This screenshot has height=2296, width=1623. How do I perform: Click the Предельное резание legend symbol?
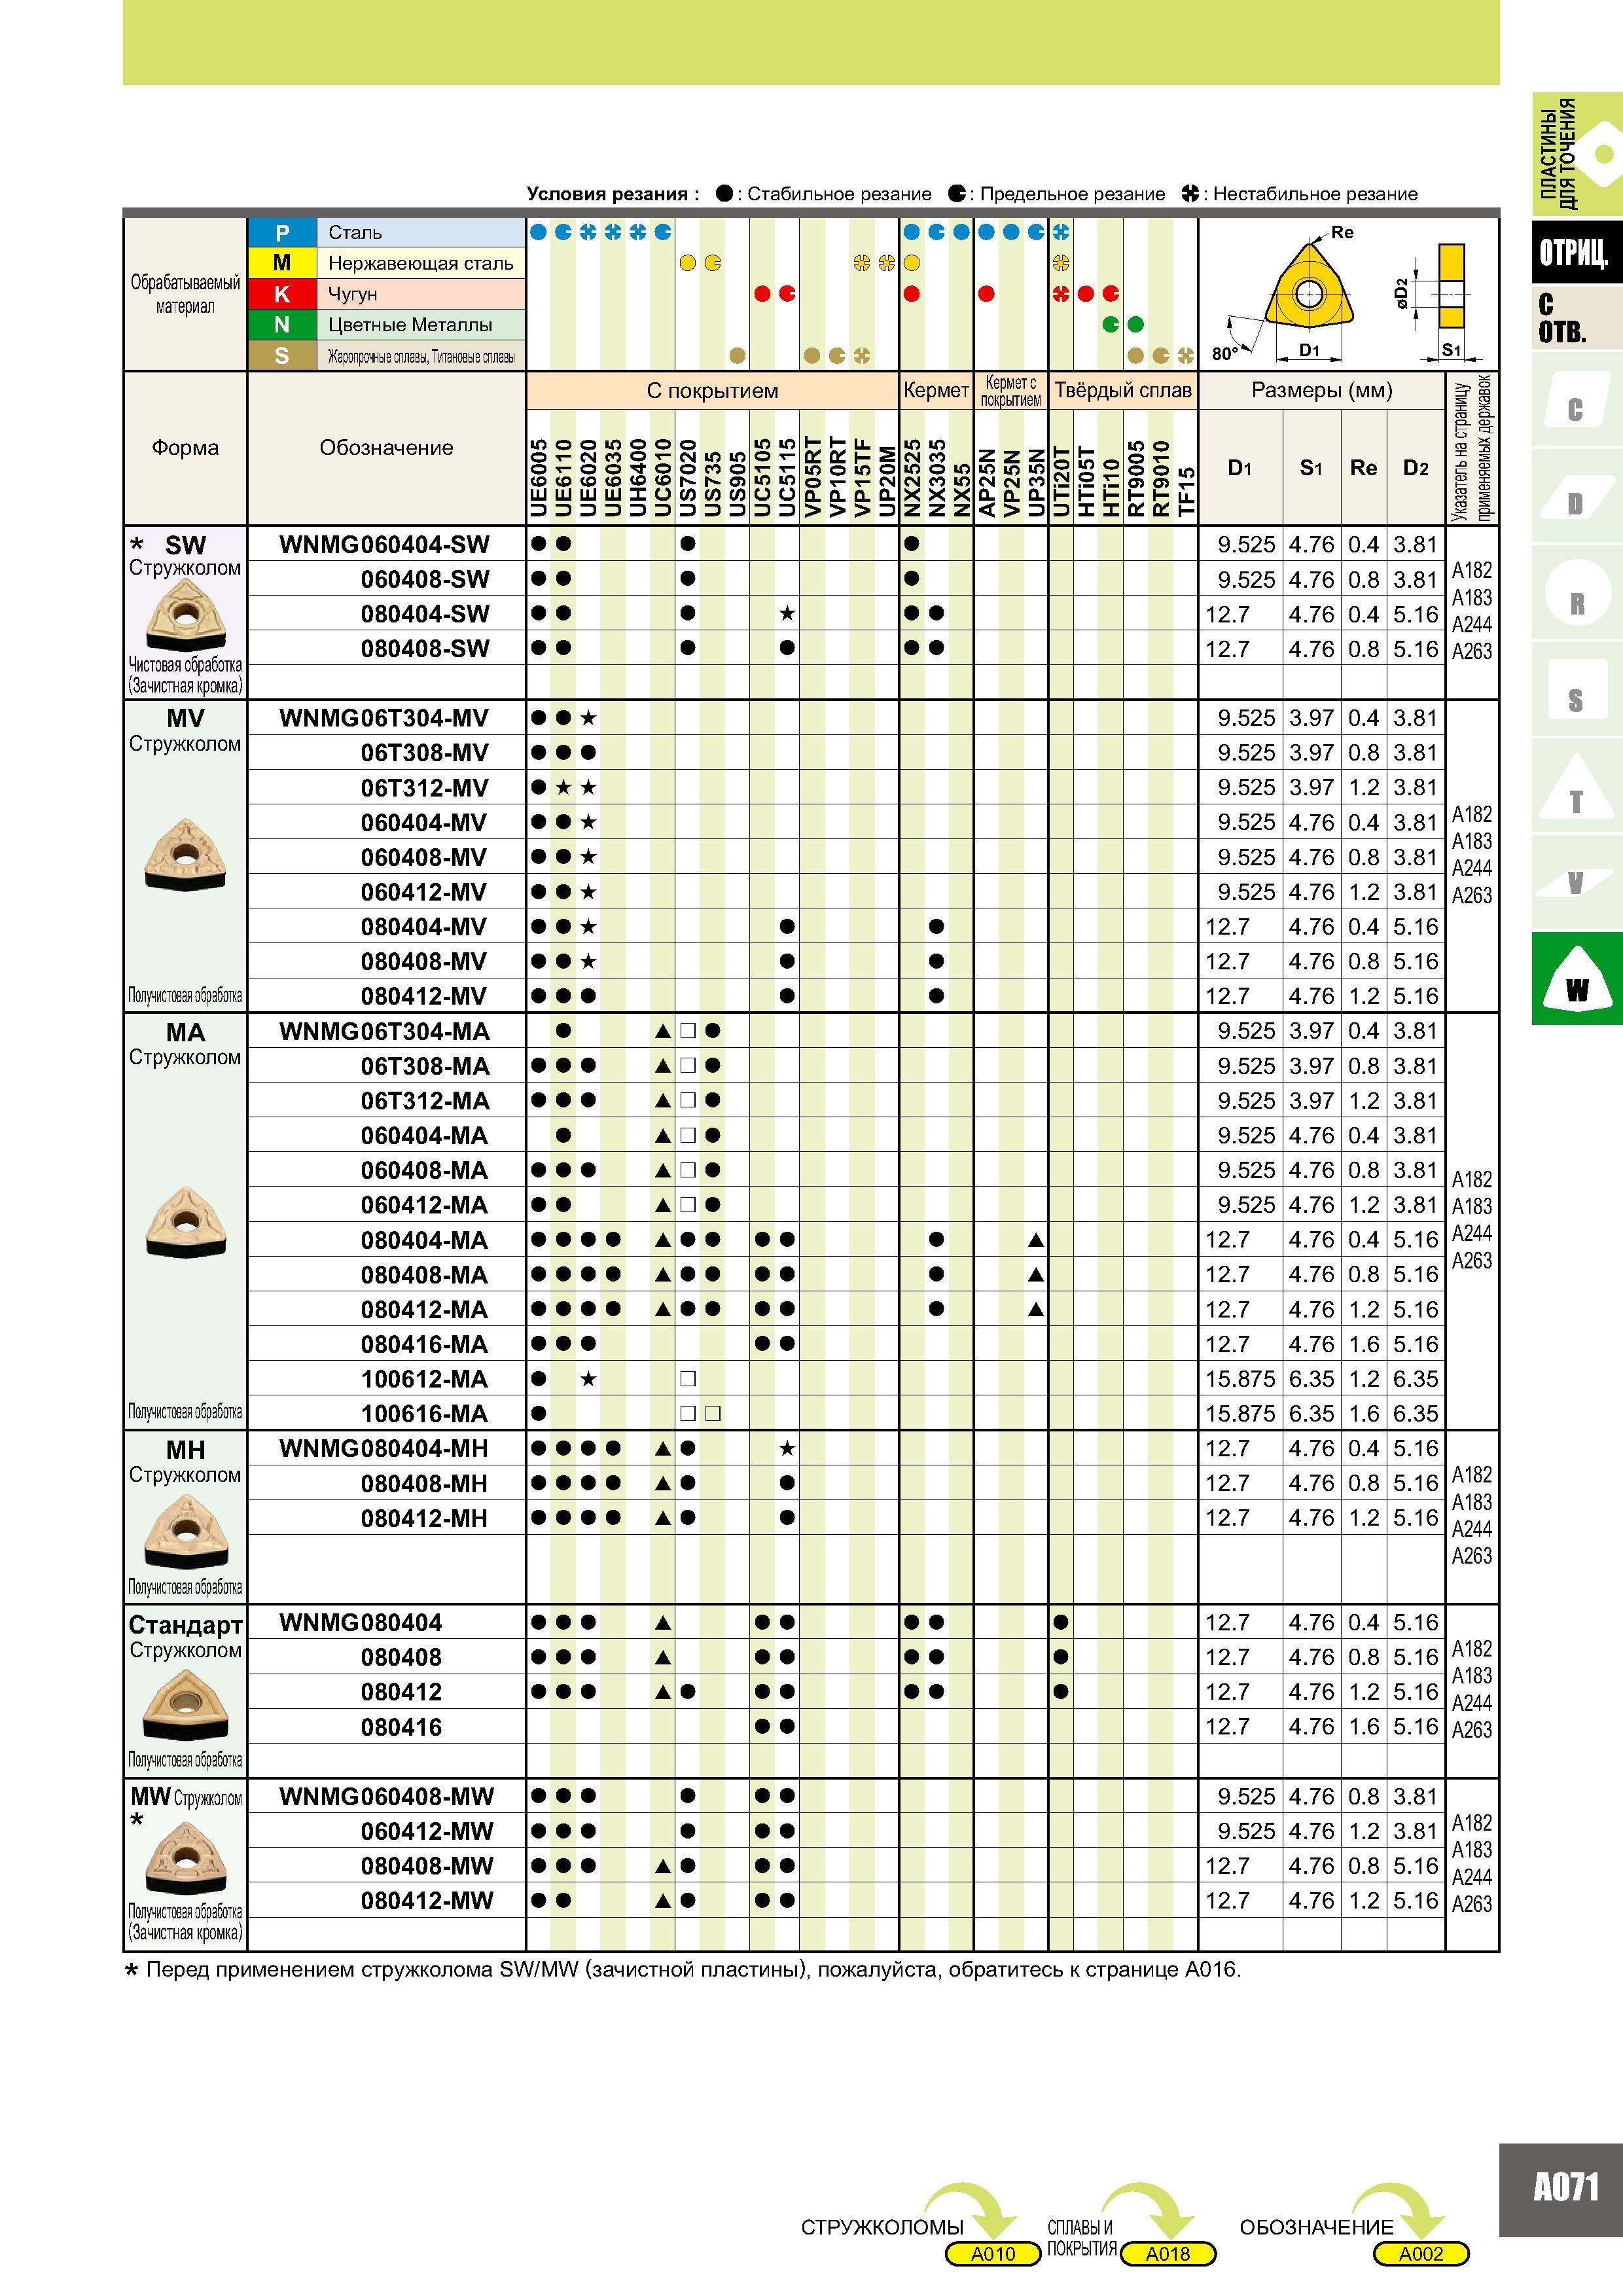coord(957,193)
